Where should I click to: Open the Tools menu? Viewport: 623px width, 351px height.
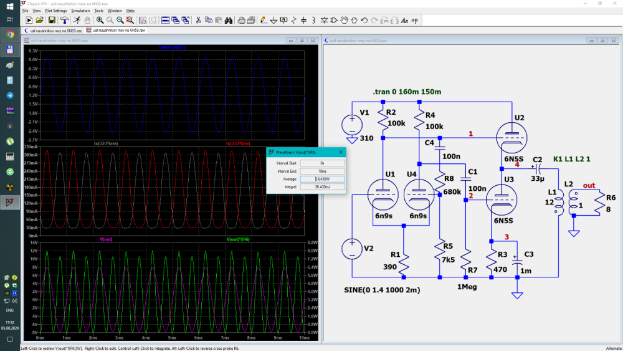click(x=98, y=11)
